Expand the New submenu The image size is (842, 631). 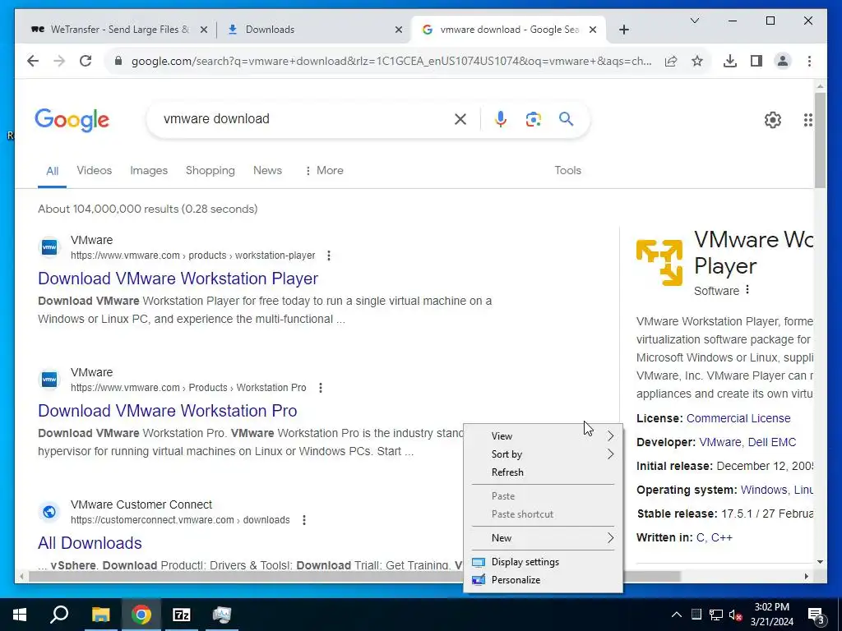click(x=543, y=537)
